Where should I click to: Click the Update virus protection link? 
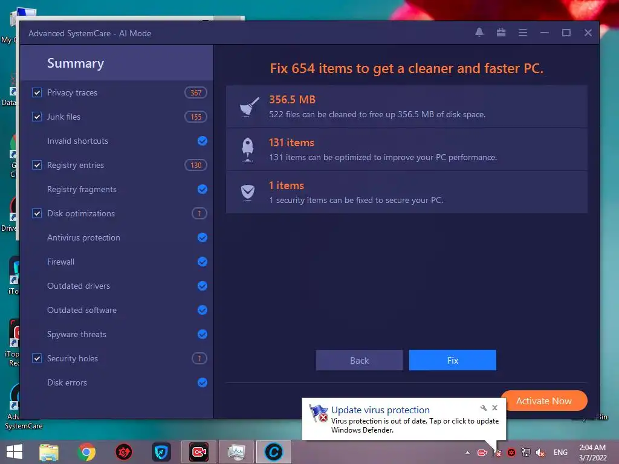point(380,410)
